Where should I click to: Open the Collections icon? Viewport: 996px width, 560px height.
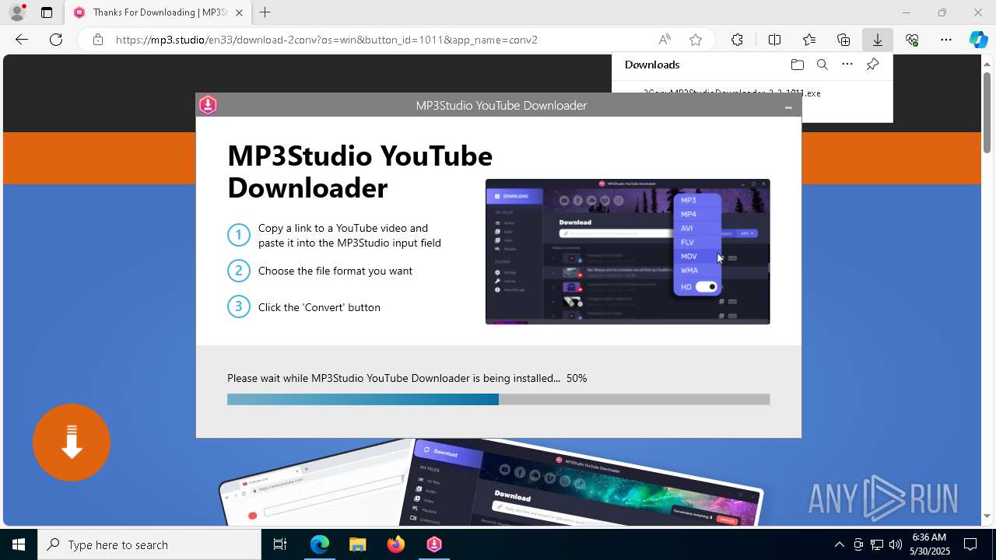point(843,40)
